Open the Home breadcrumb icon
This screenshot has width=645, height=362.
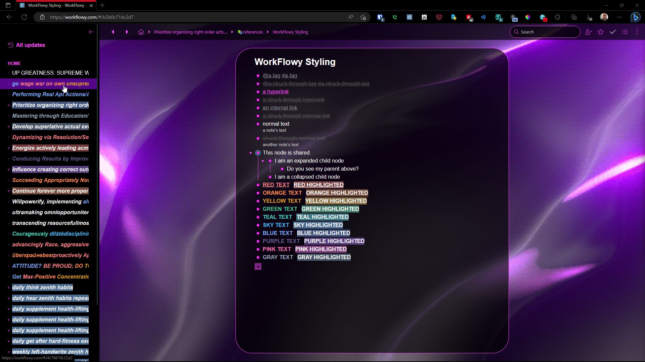(x=141, y=32)
